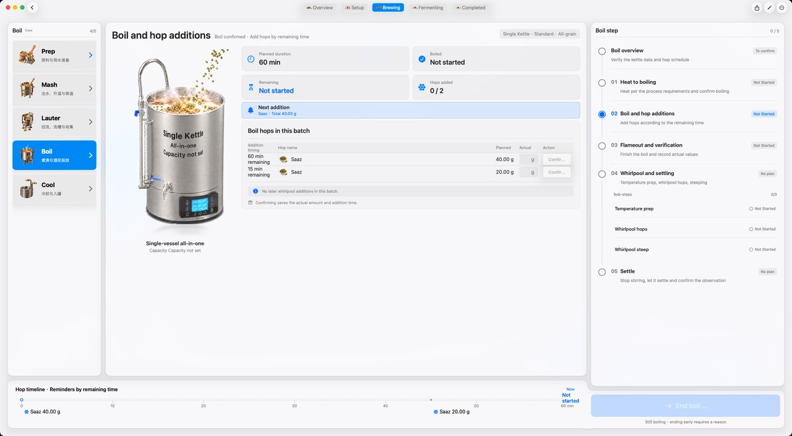Image resolution: width=792 pixels, height=436 pixels.
Task: Confirm the 60 min Saaz addition
Action: click(x=557, y=159)
